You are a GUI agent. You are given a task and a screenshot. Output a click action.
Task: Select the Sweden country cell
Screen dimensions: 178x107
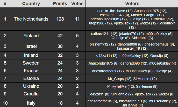click(x=31, y=63)
